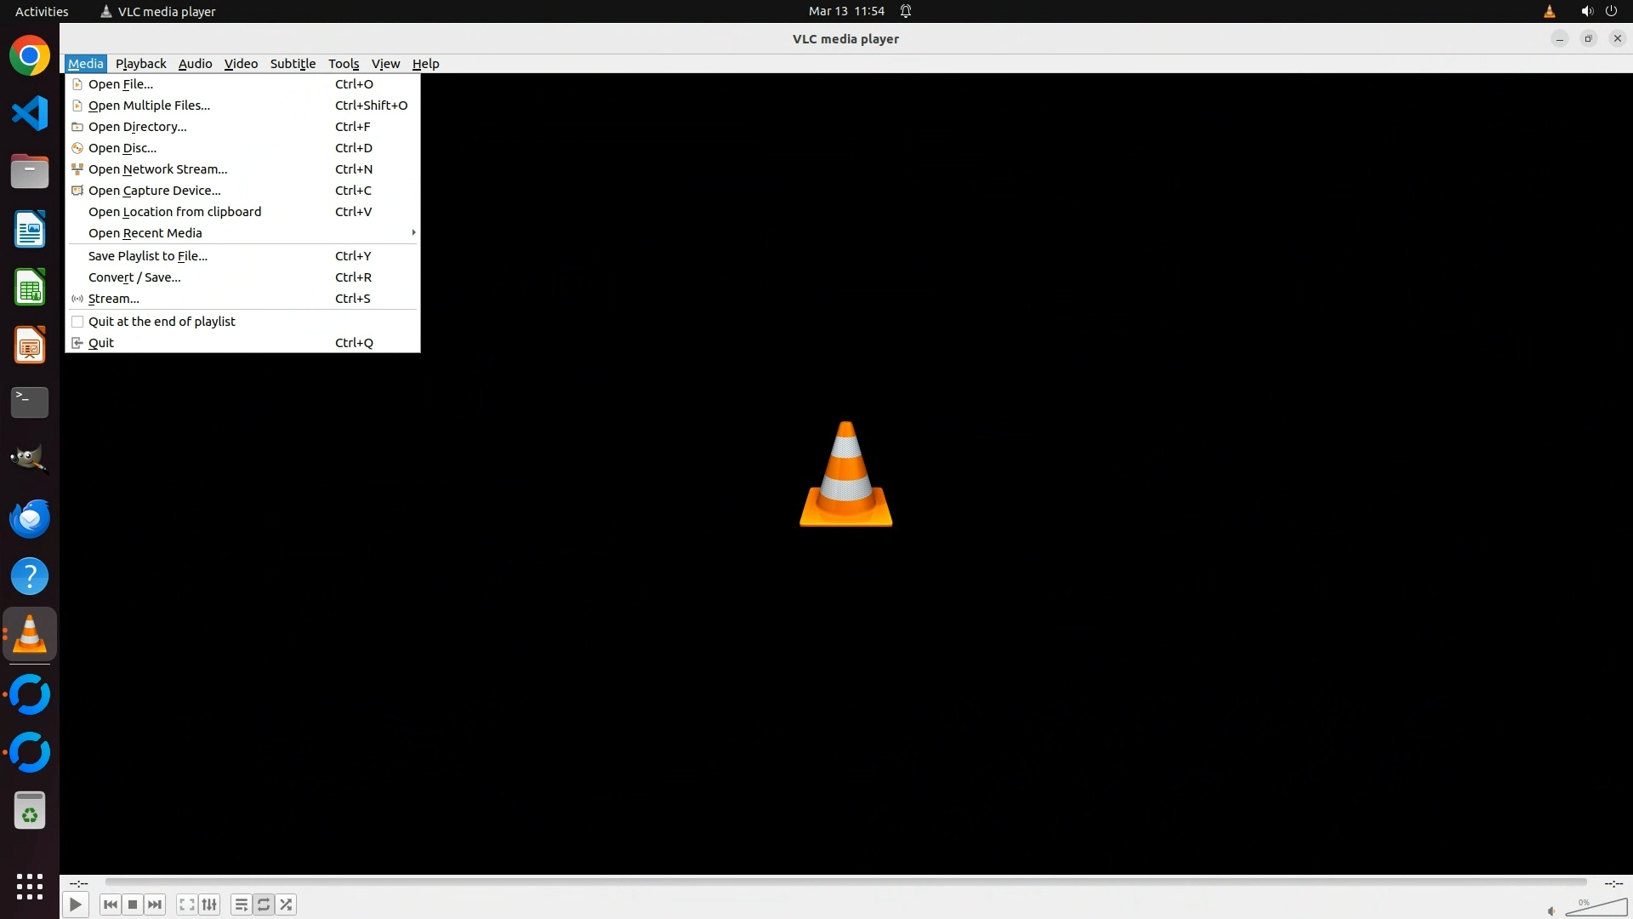1633x919 pixels.
Task: Open extended settings equalizer icon
Action: (x=209, y=905)
